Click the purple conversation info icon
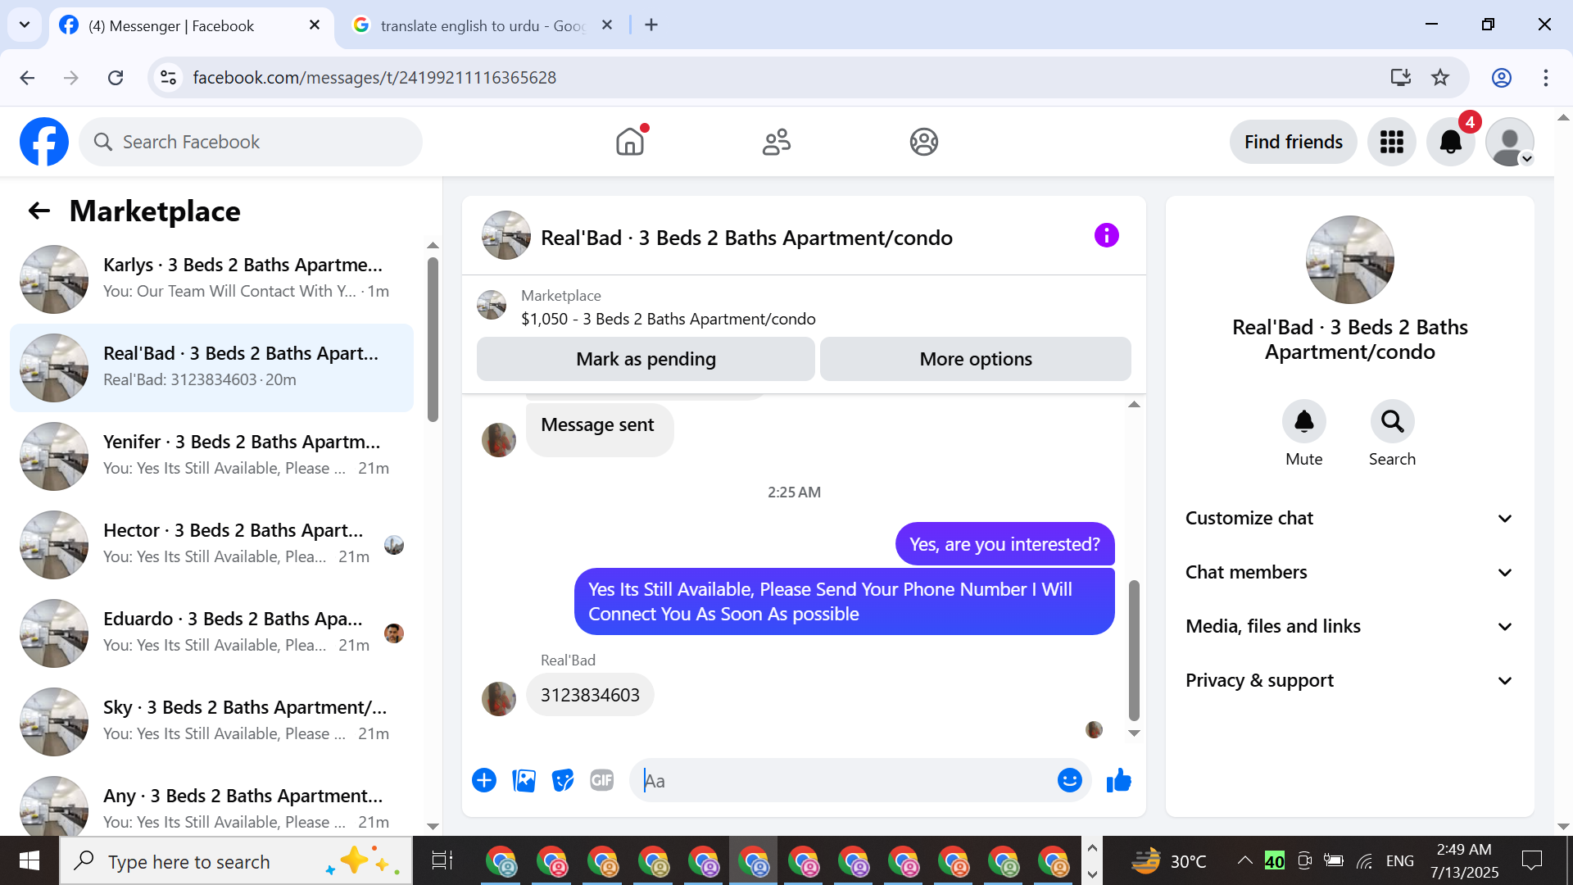Viewport: 1573px width, 885px height. coord(1106,236)
